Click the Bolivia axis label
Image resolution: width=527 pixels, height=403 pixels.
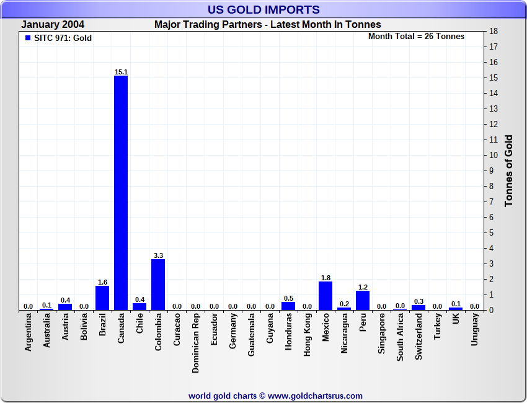(84, 326)
